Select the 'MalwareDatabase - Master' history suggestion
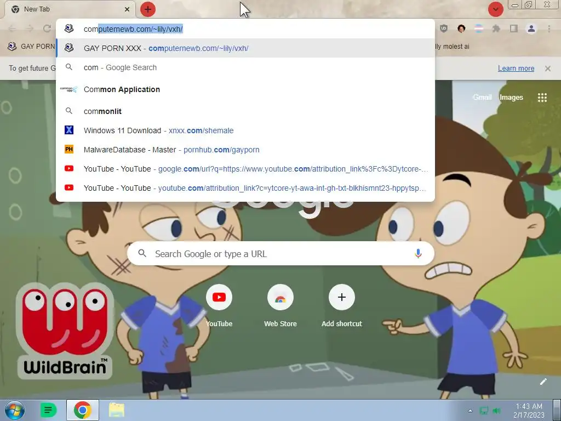The width and height of the screenshot is (561, 421). 245,150
